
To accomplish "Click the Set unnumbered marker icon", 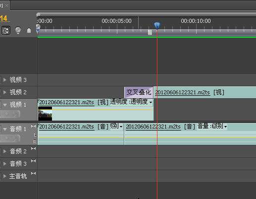I will [29, 30].
